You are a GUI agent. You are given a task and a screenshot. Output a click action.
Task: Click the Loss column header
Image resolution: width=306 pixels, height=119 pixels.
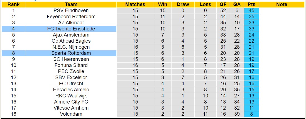[205, 4]
